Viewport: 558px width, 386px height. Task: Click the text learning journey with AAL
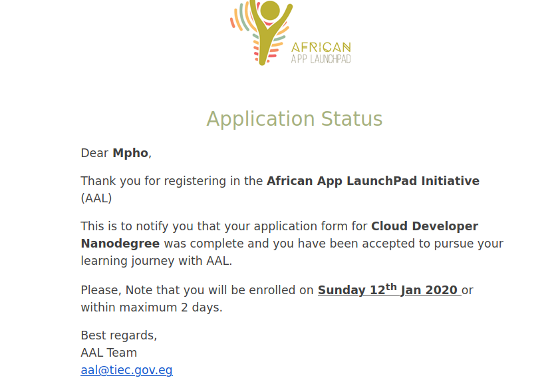[156, 261]
